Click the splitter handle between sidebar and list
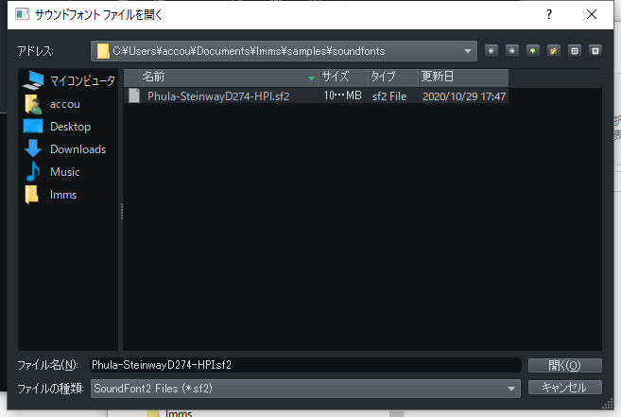 [122, 211]
